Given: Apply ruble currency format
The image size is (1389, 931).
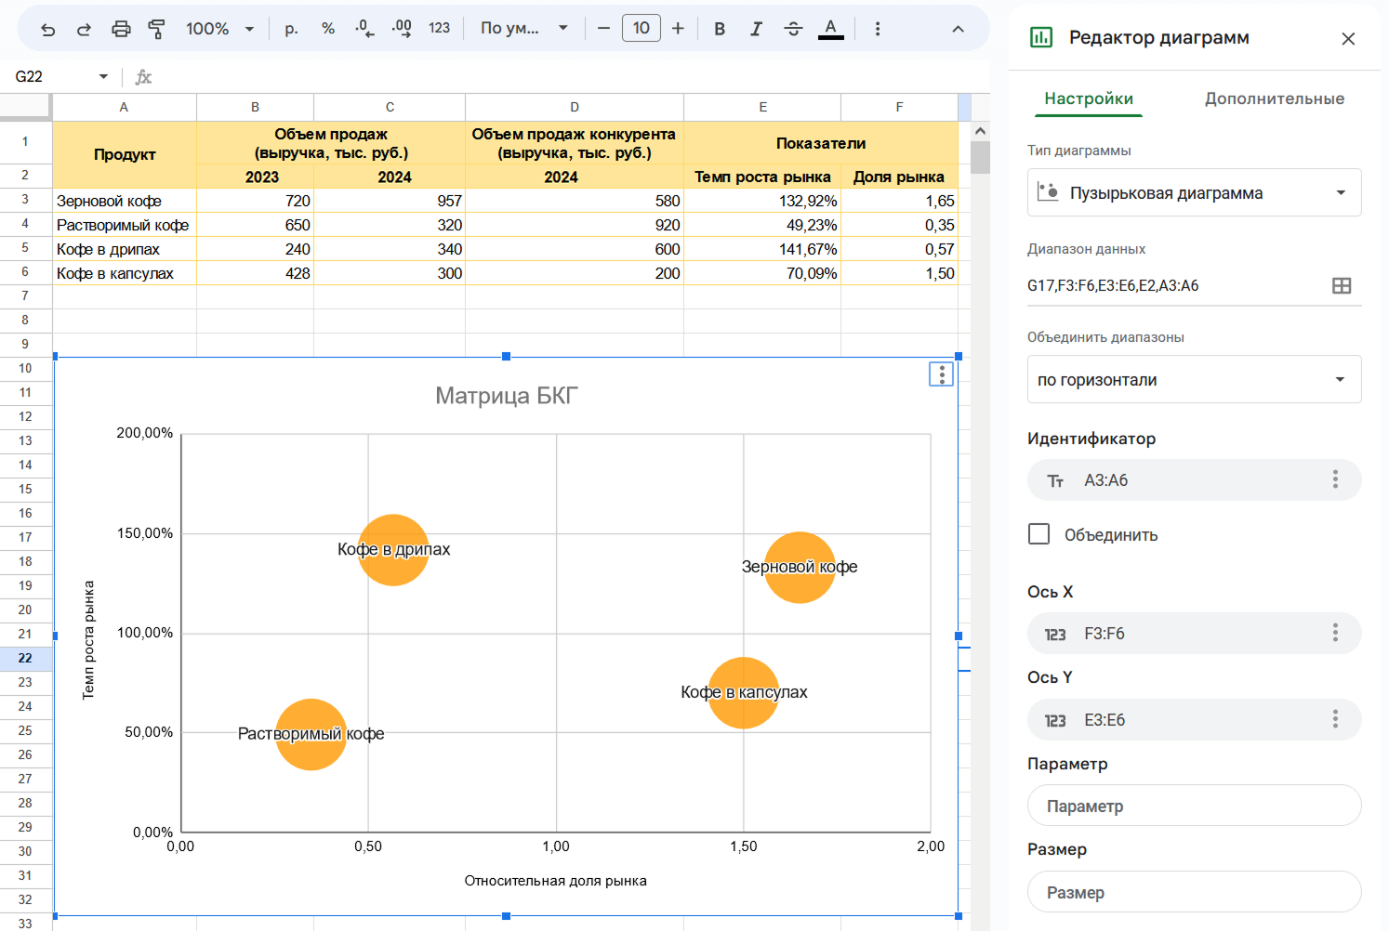Looking at the screenshot, I should click(291, 29).
